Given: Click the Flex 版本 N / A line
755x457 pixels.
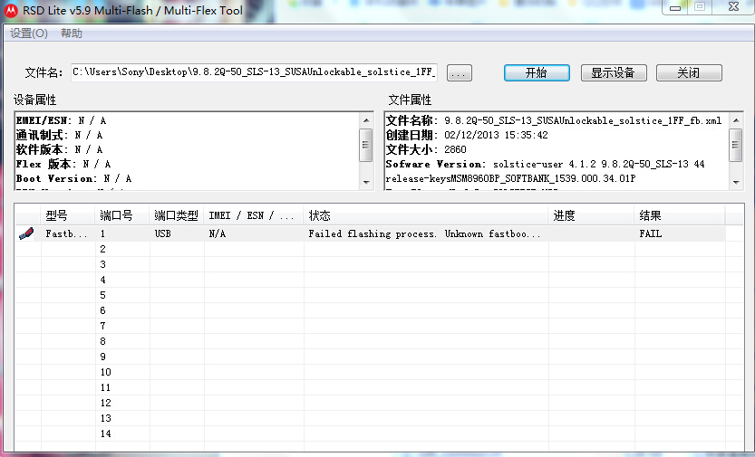Looking at the screenshot, I should (63, 164).
